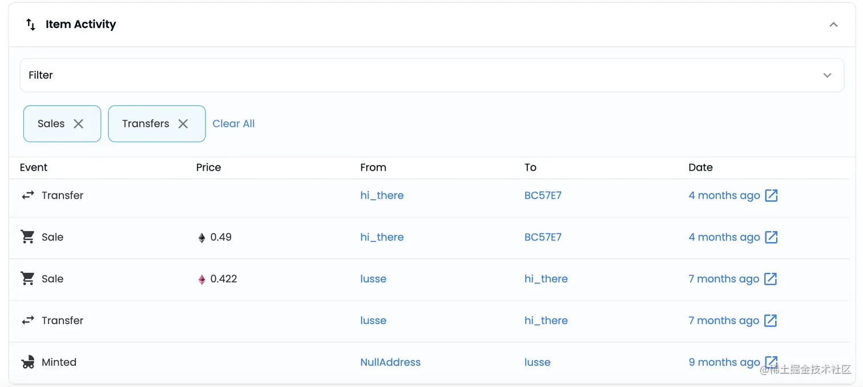Click the pink Ethereum icon beside 0.422
Viewport: 863px width, 387px height.
(201, 279)
